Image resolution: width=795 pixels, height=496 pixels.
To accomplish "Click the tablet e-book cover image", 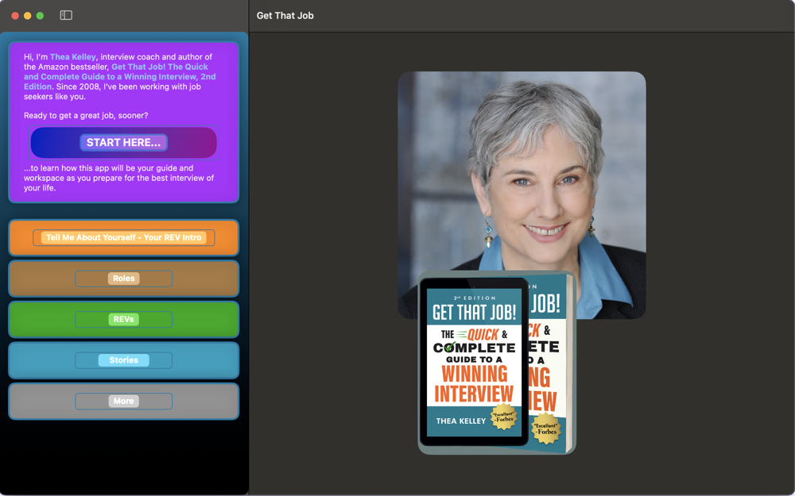I will 474,362.
